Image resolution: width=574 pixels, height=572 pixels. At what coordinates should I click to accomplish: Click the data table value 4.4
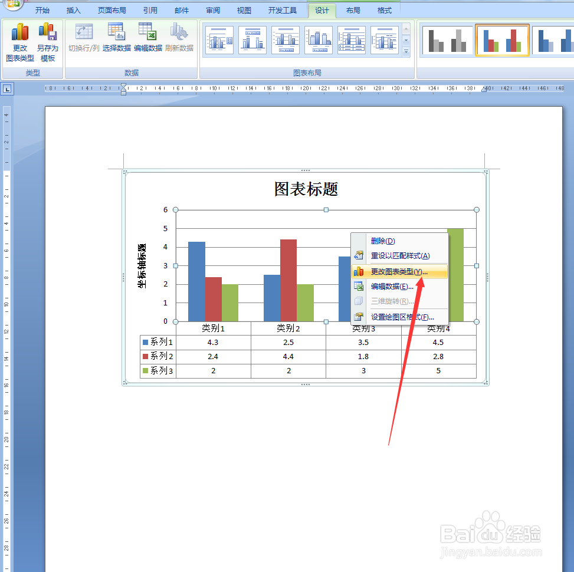pos(288,356)
